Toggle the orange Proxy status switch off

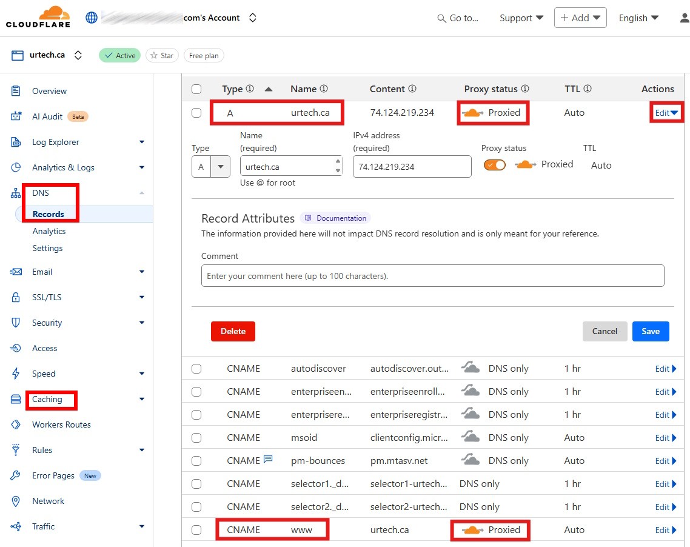(494, 165)
